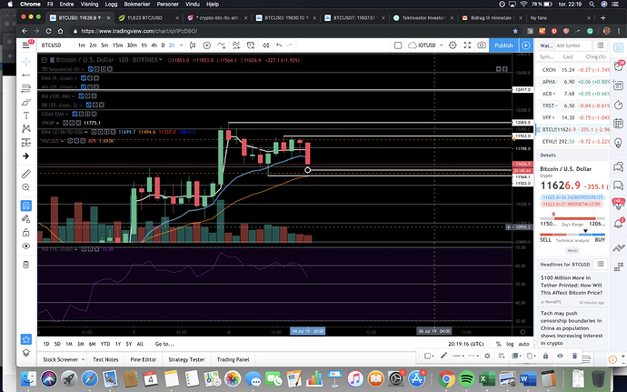The width and height of the screenshot is (627, 392).
Task: Expand the EMA (9, close) indicator dropdown
Action: click(75, 78)
